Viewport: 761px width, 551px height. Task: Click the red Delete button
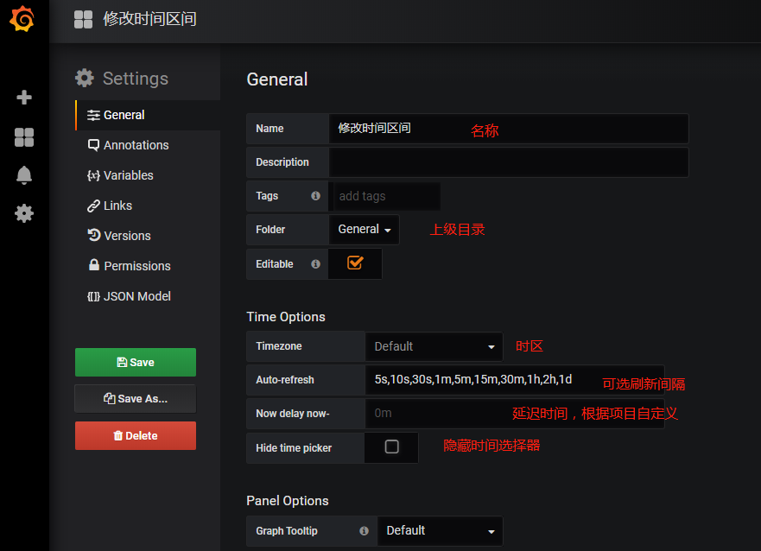pyautogui.click(x=136, y=435)
